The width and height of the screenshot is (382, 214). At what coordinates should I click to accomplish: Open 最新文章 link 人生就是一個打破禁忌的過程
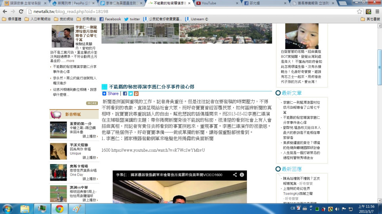pos(302,155)
